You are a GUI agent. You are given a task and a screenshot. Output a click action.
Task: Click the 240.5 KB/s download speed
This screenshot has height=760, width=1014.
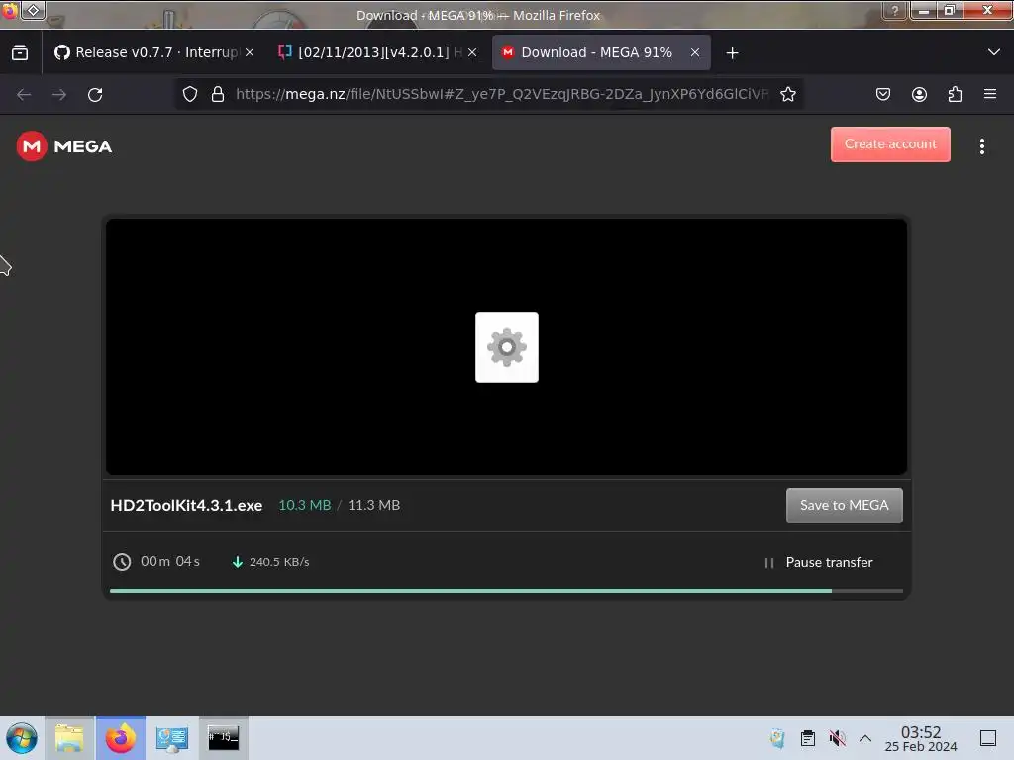pyautogui.click(x=278, y=562)
